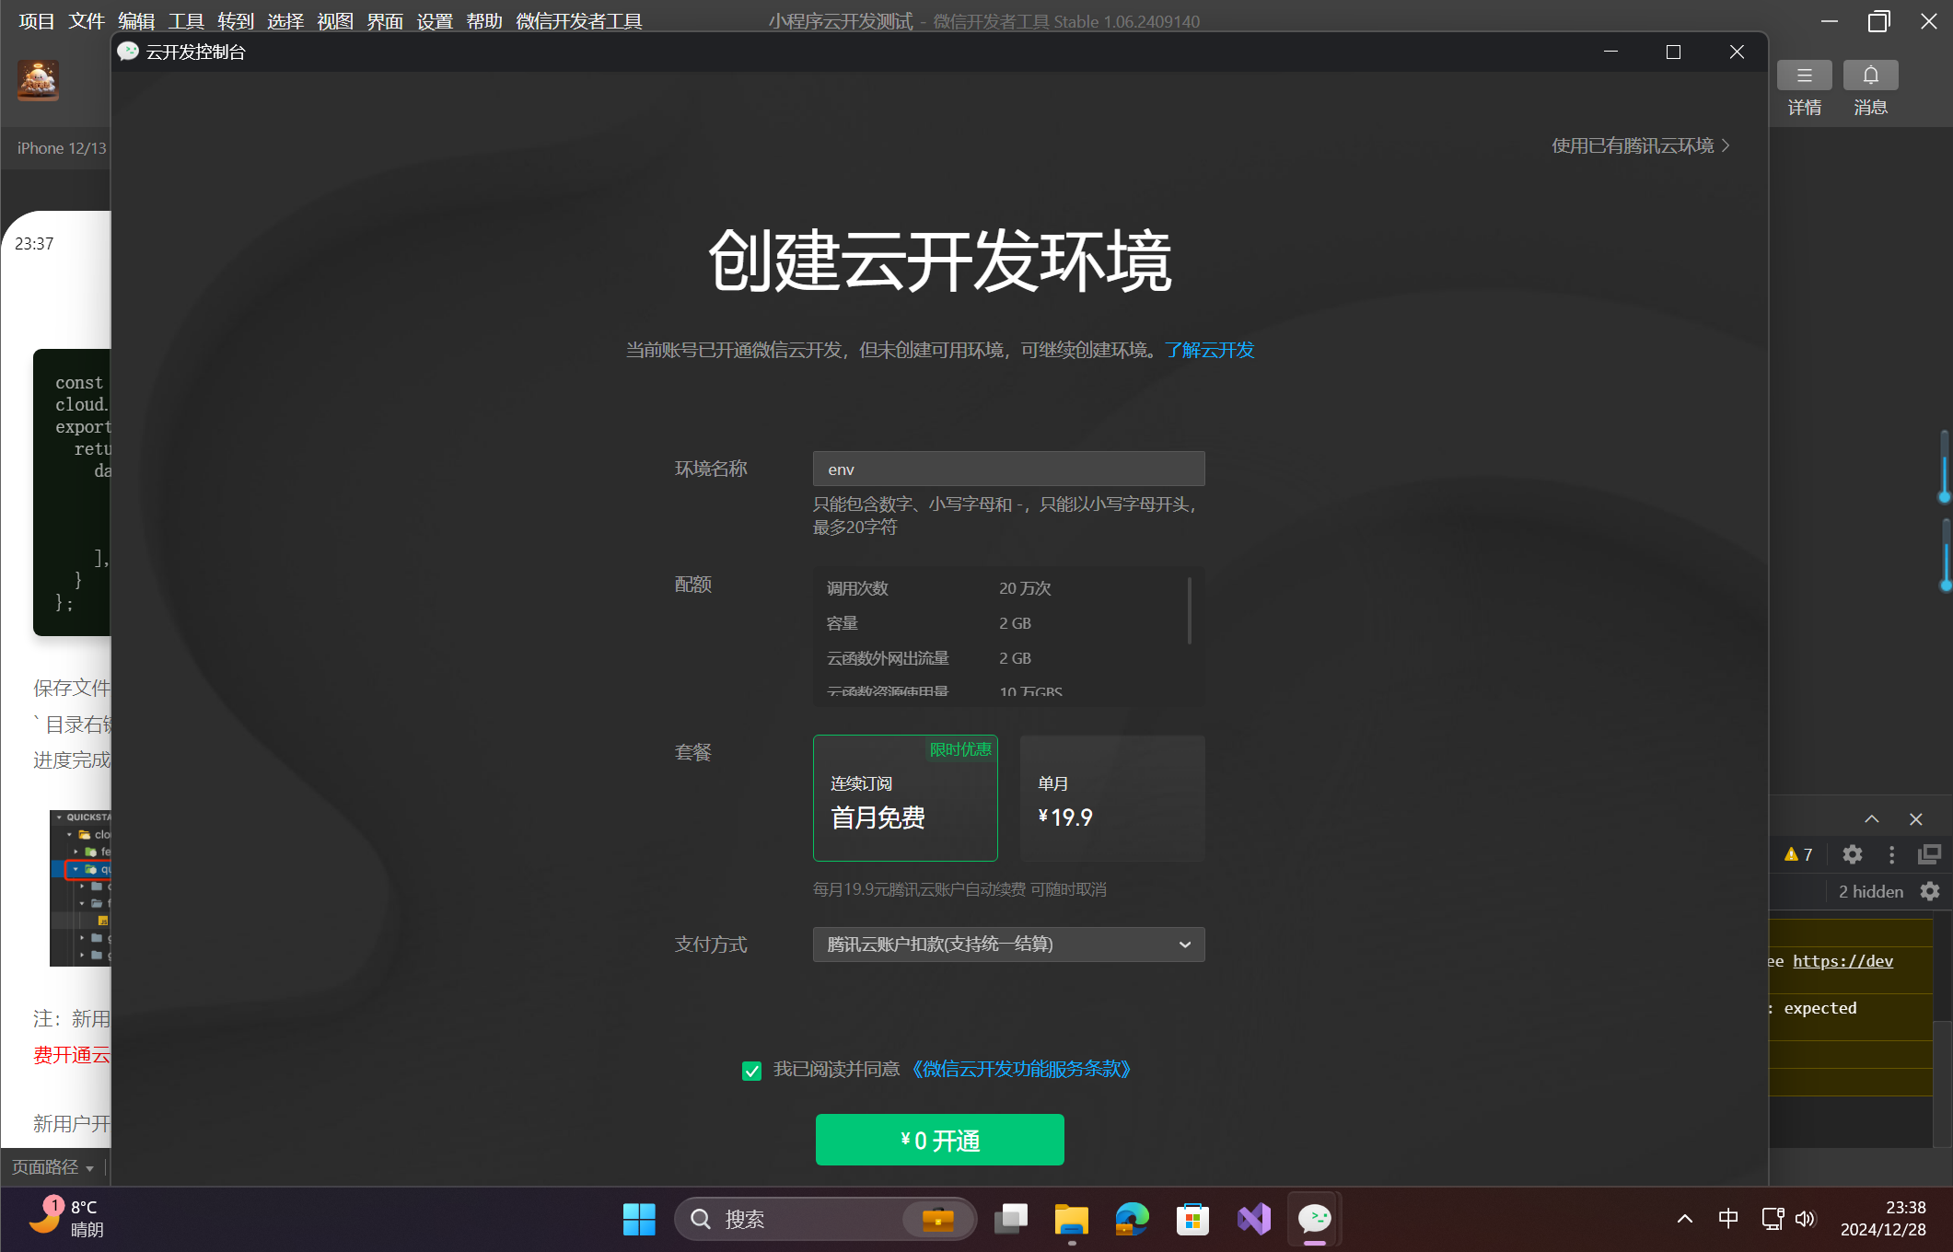Open the 消息 notifications panel

(x=1870, y=87)
